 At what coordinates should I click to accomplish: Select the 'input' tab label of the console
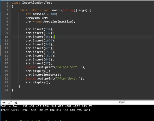[x=122, y=102]
